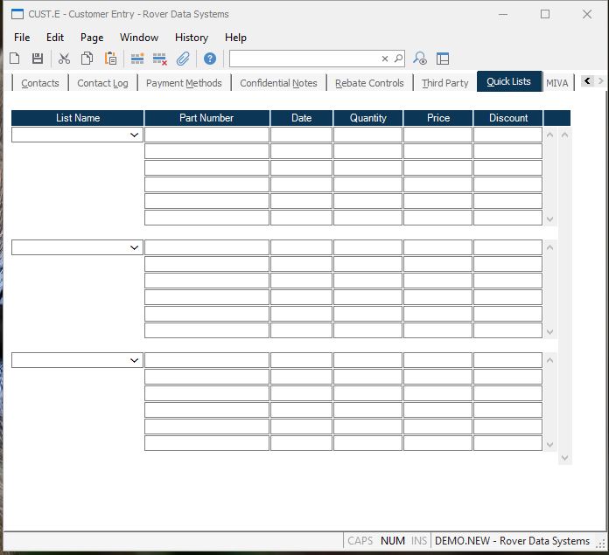The height and width of the screenshot is (555, 609).
Task: Clear the search box with the X button
Action: coord(384,59)
